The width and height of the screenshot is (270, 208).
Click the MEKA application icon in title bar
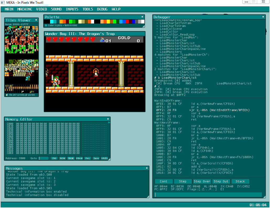[x=3, y=2]
